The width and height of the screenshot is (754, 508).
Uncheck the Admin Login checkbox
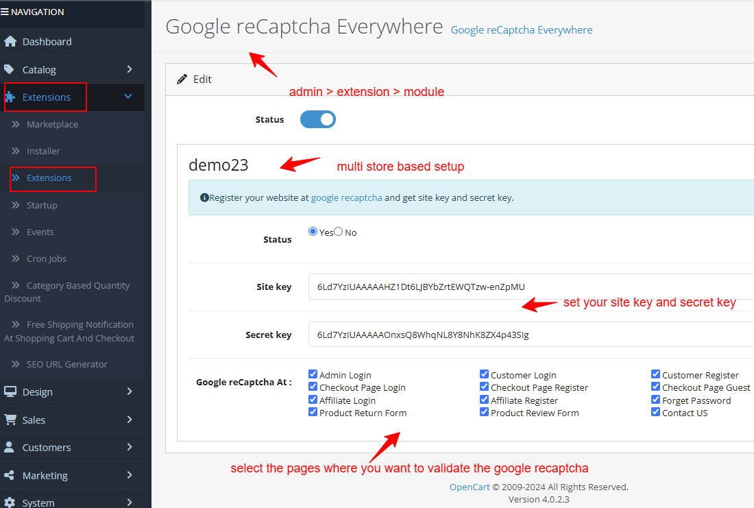pos(313,374)
